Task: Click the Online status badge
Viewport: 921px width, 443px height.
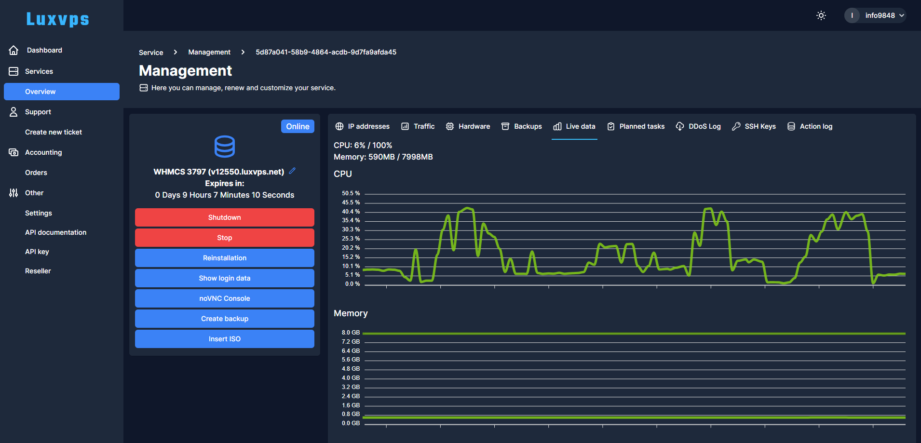Action: [x=298, y=126]
